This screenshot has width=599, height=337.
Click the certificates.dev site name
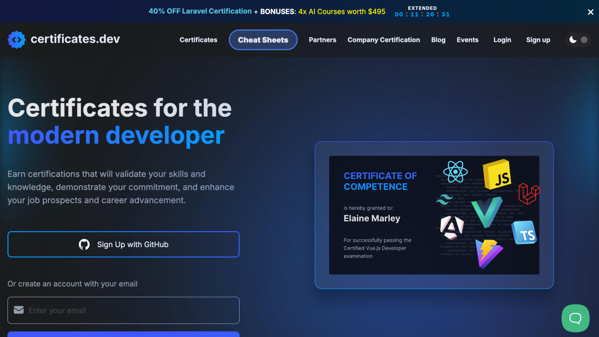click(75, 39)
